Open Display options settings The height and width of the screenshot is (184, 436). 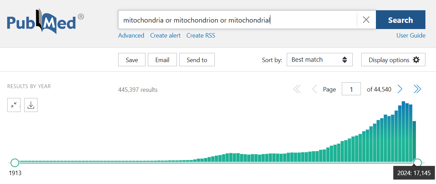393,60
